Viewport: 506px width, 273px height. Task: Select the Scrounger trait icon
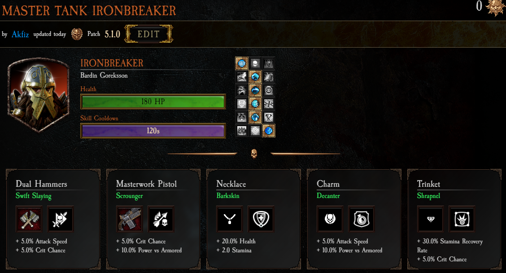161,219
